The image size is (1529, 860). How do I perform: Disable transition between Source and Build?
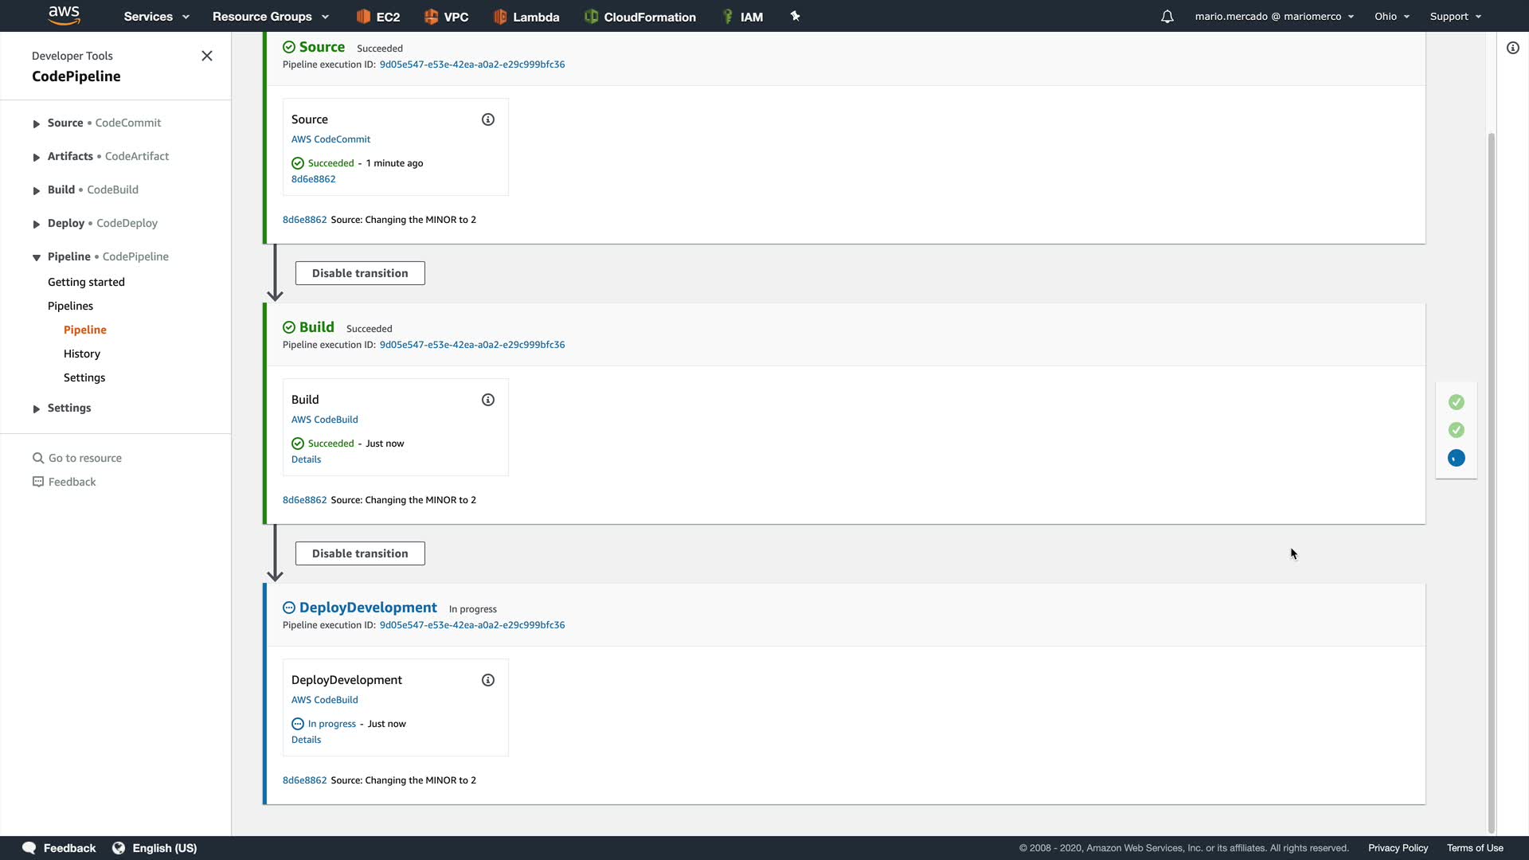(x=360, y=273)
